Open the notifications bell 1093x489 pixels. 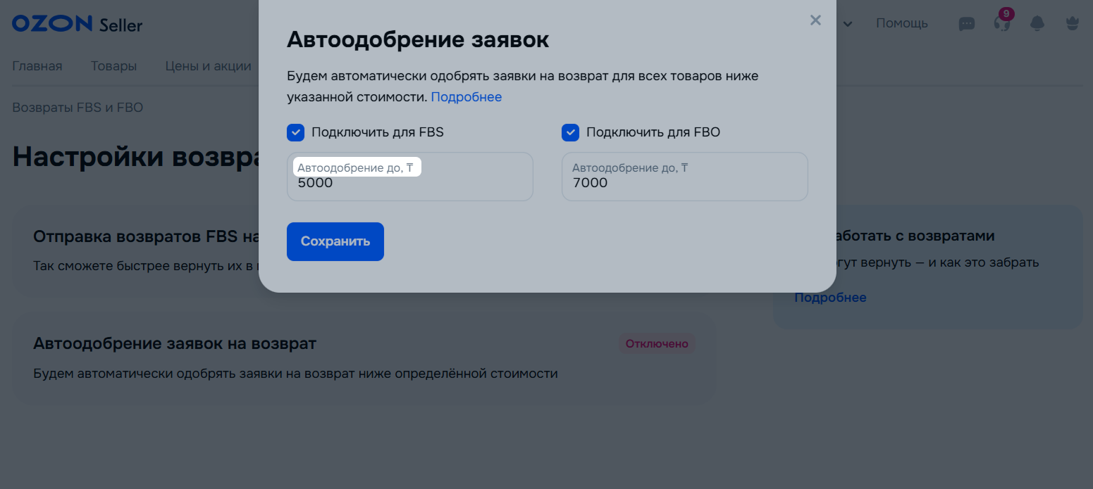pos(1037,24)
